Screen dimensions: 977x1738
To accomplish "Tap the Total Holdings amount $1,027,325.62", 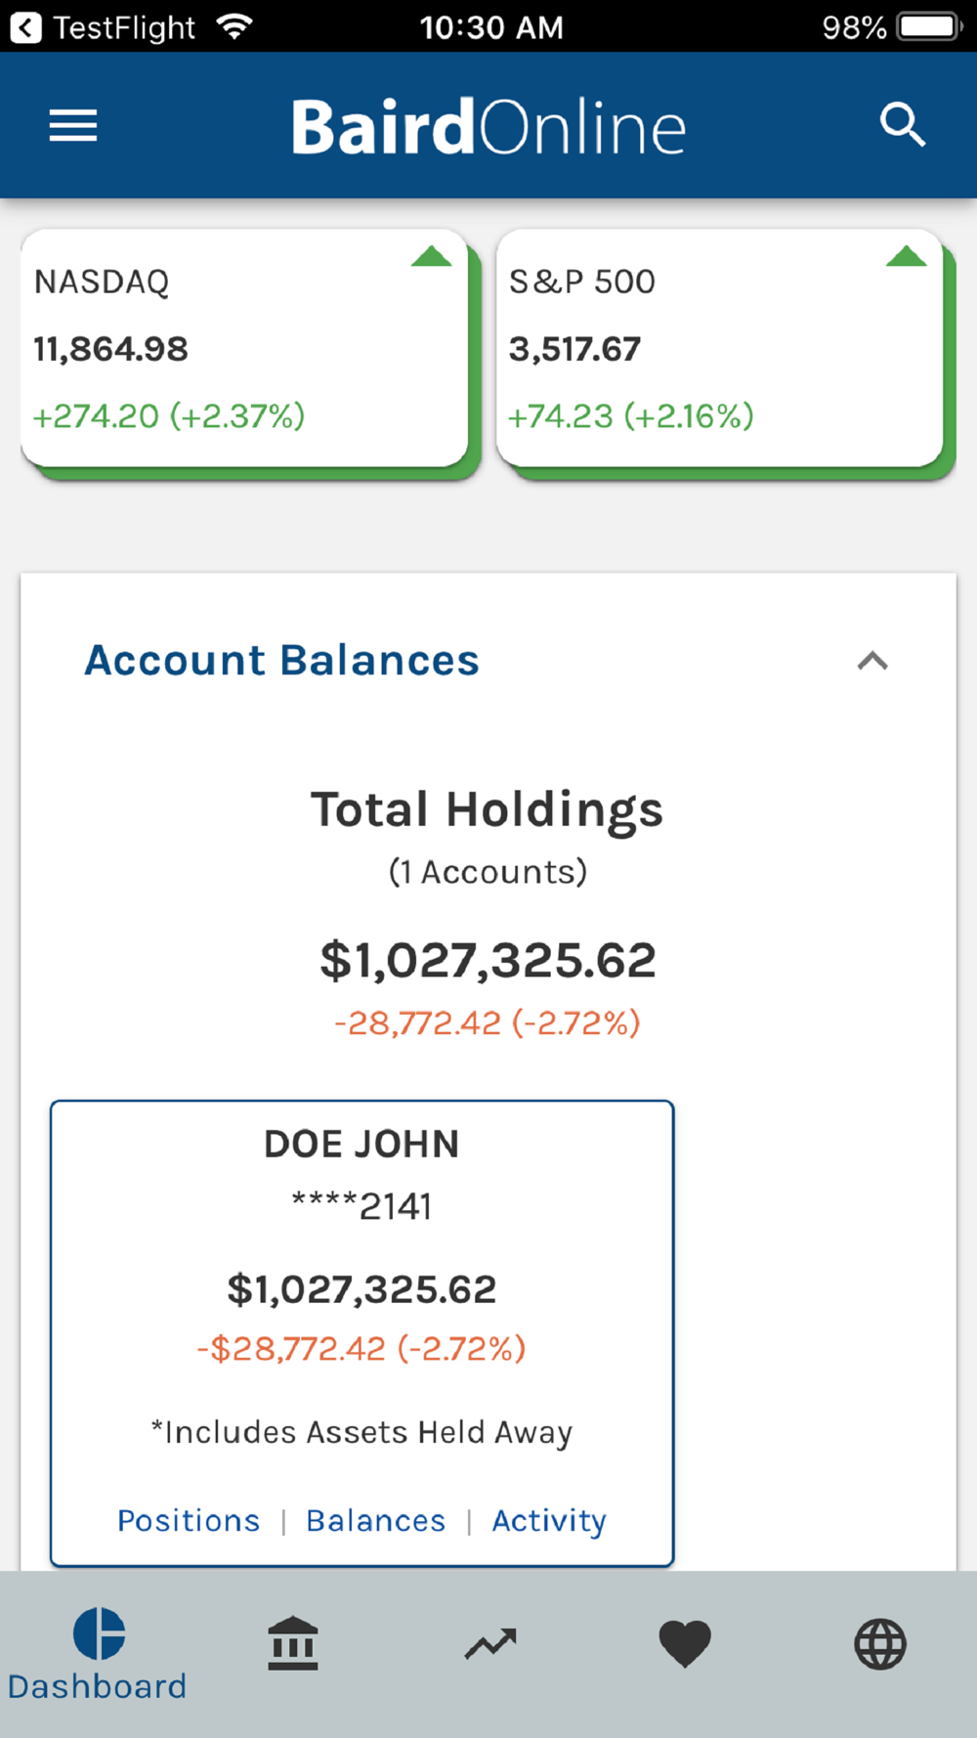I will tap(488, 960).
